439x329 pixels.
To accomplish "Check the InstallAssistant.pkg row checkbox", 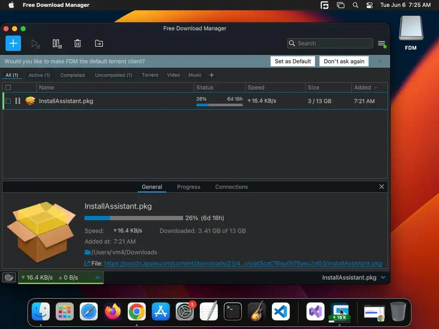I will point(8,101).
